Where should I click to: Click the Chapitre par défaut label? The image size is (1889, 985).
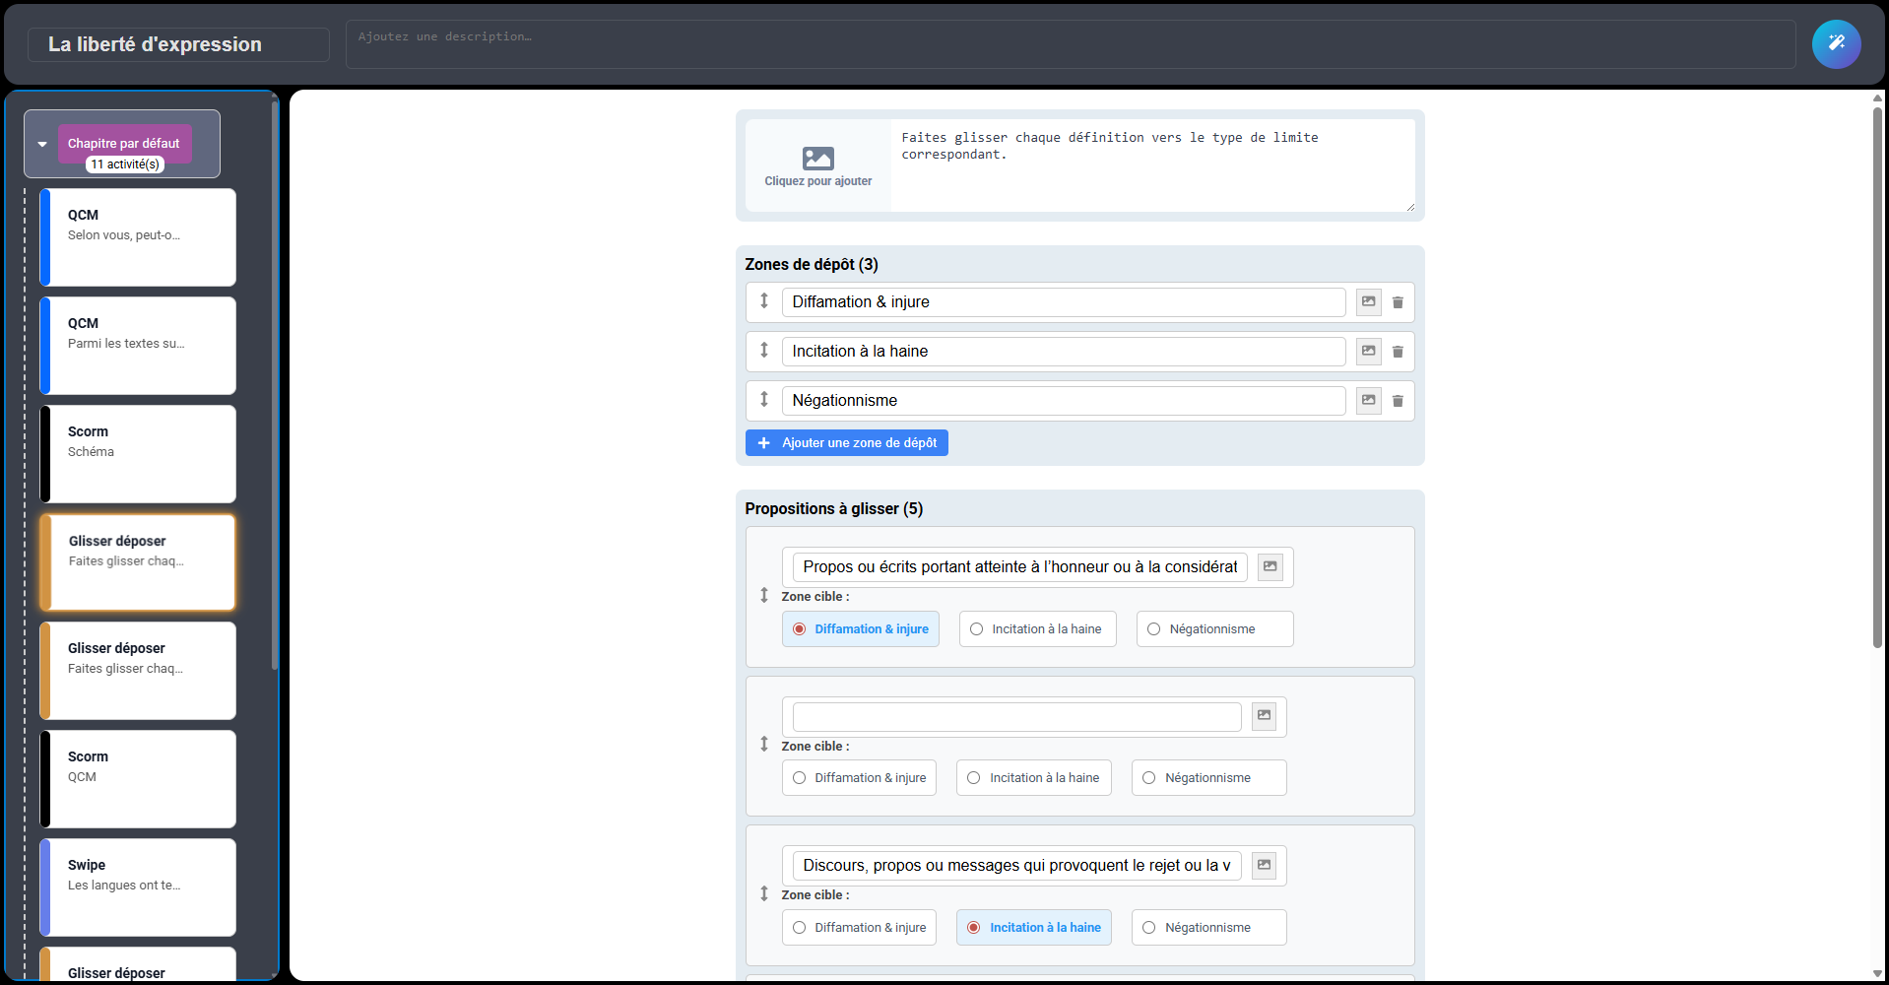pyautogui.click(x=124, y=144)
